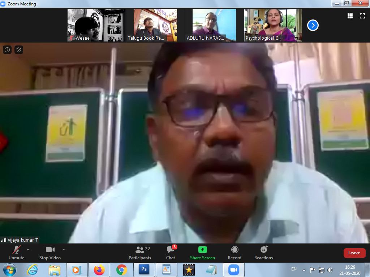Switch to gallery view grid icon
Screen dimensions: 370x277
350,16
